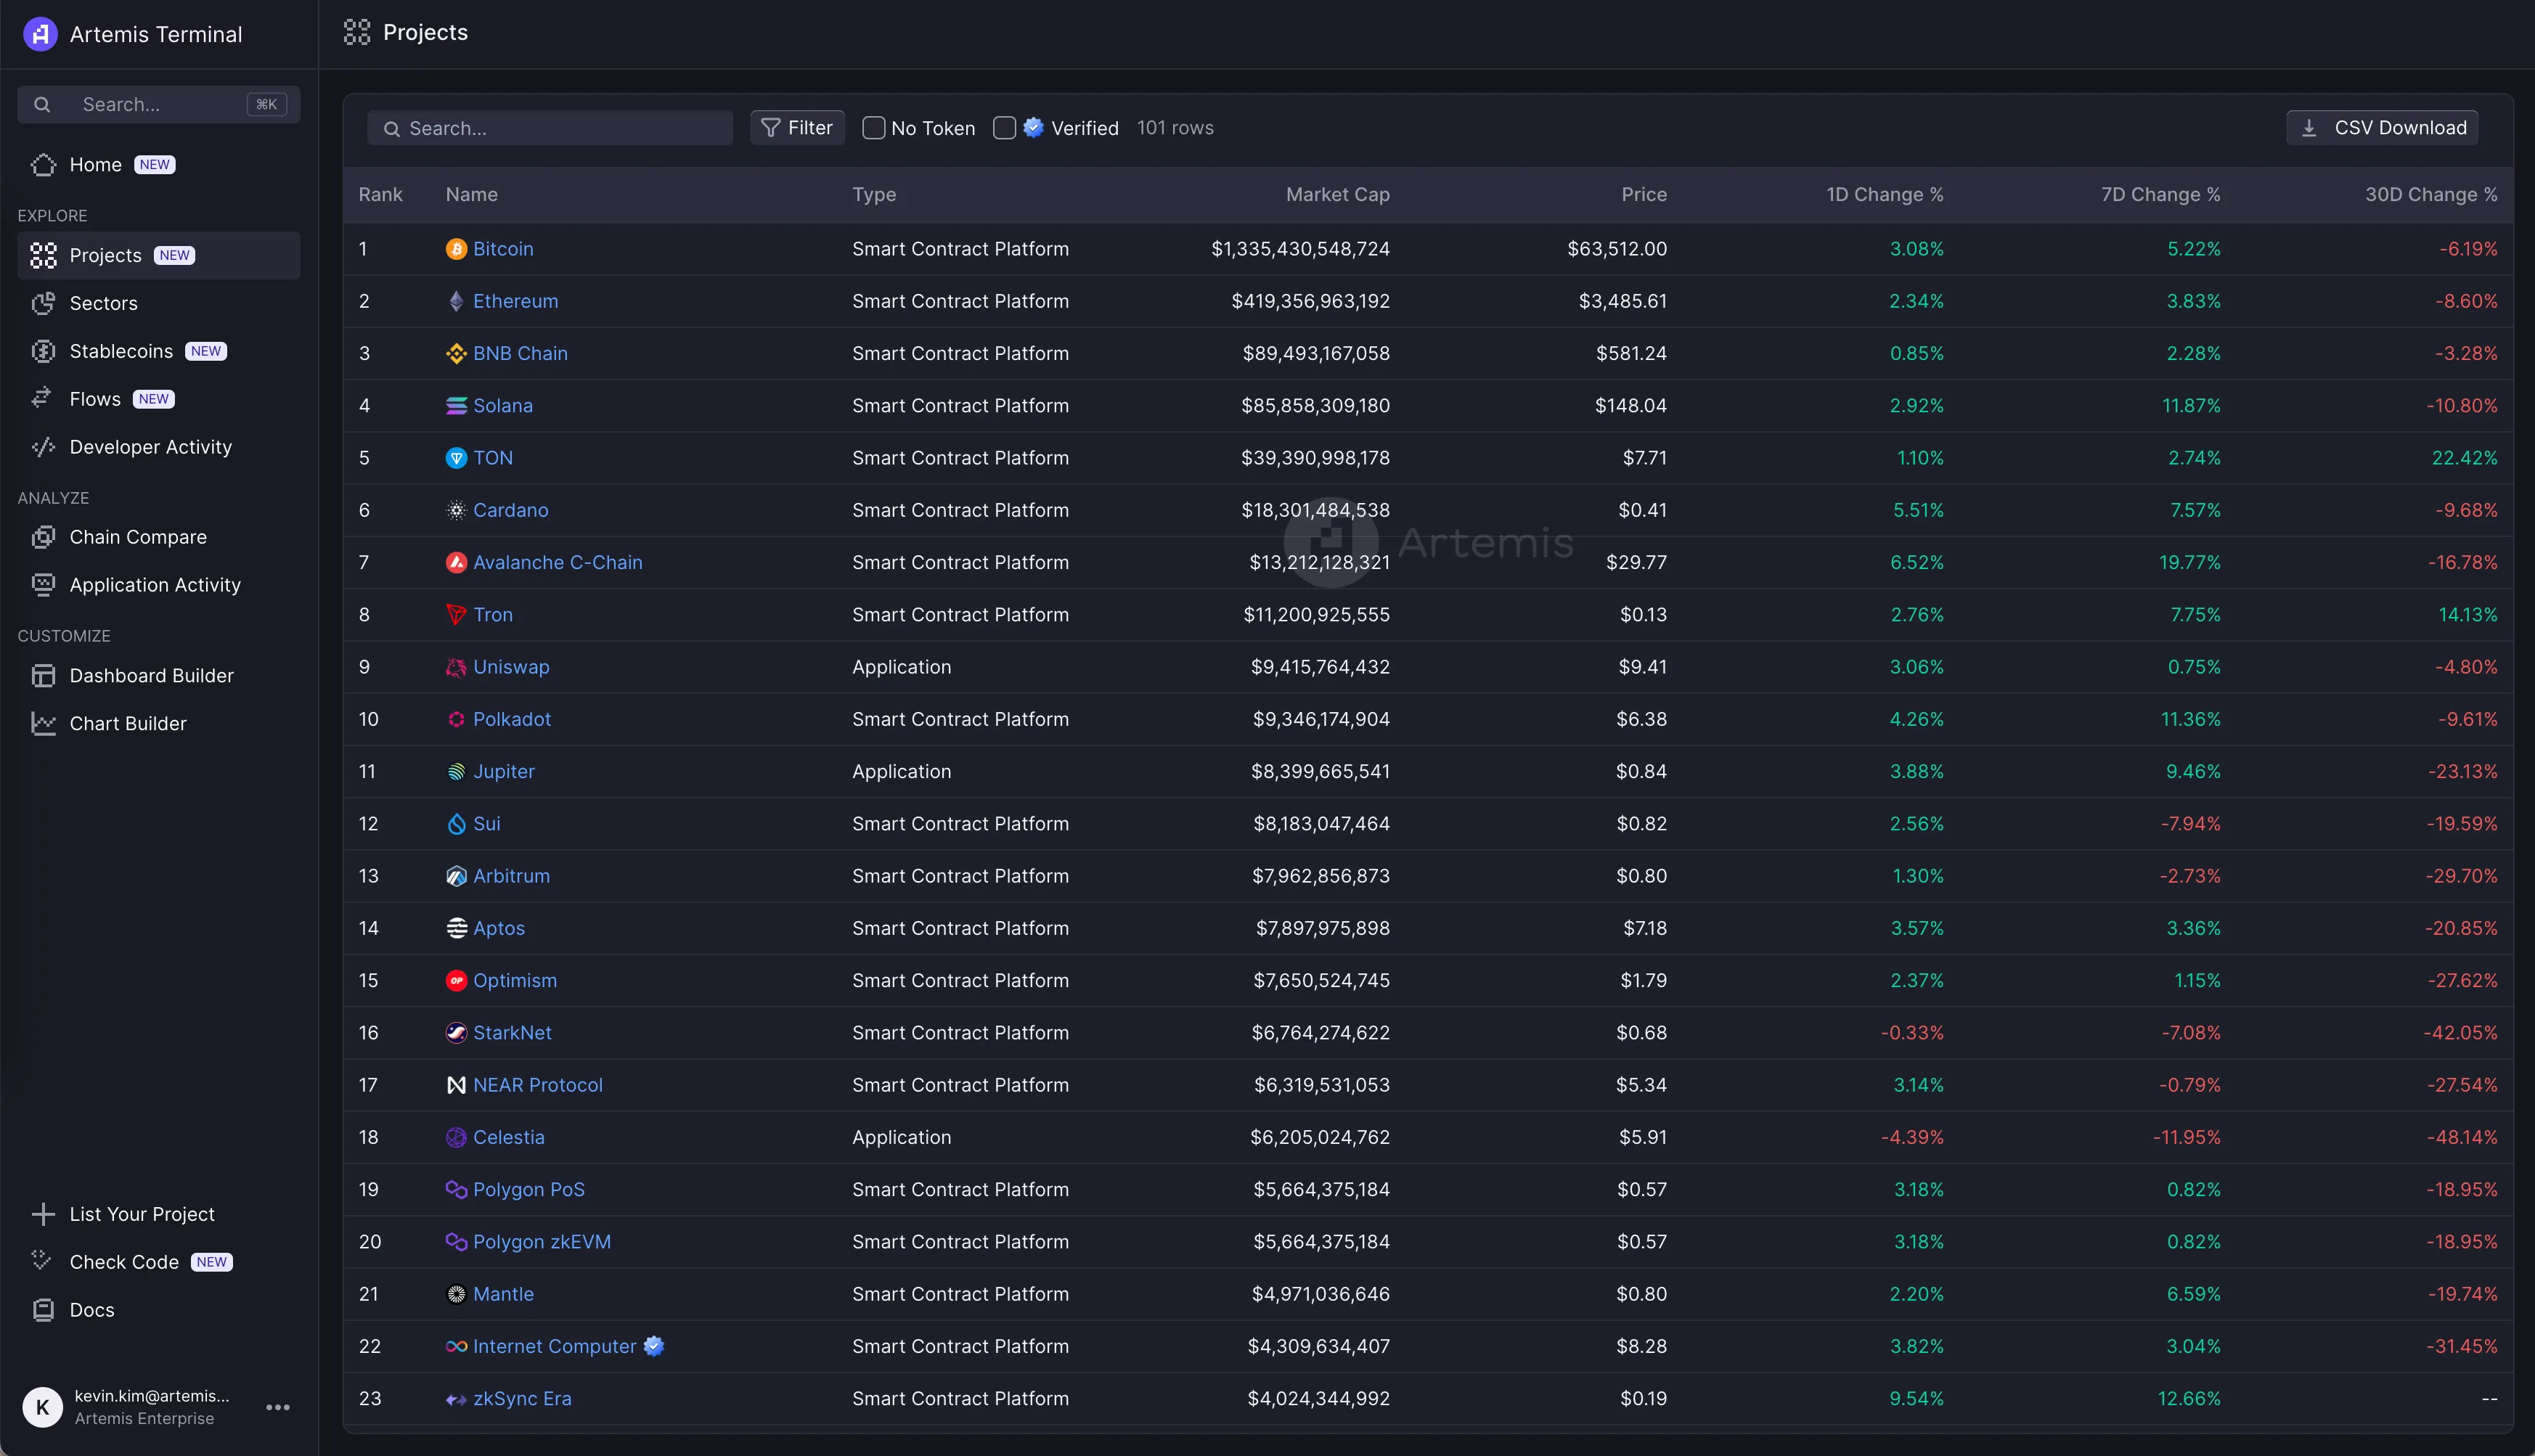Open the three-dots account menu
The image size is (2535, 1456).
[x=278, y=1407]
